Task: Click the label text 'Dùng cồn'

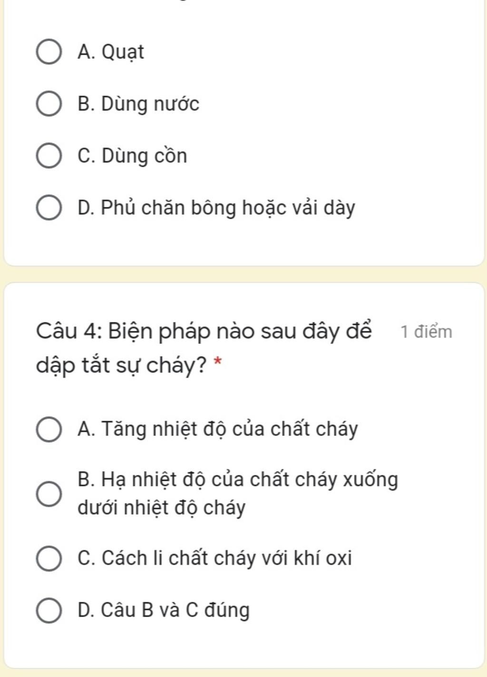Action: [x=144, y=156]
